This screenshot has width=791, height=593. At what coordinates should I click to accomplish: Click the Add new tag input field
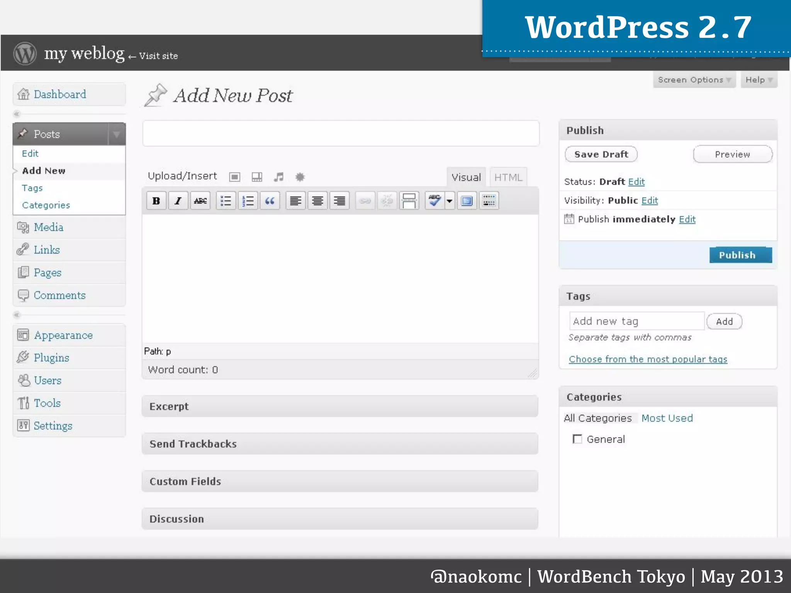tap(637, 321)
